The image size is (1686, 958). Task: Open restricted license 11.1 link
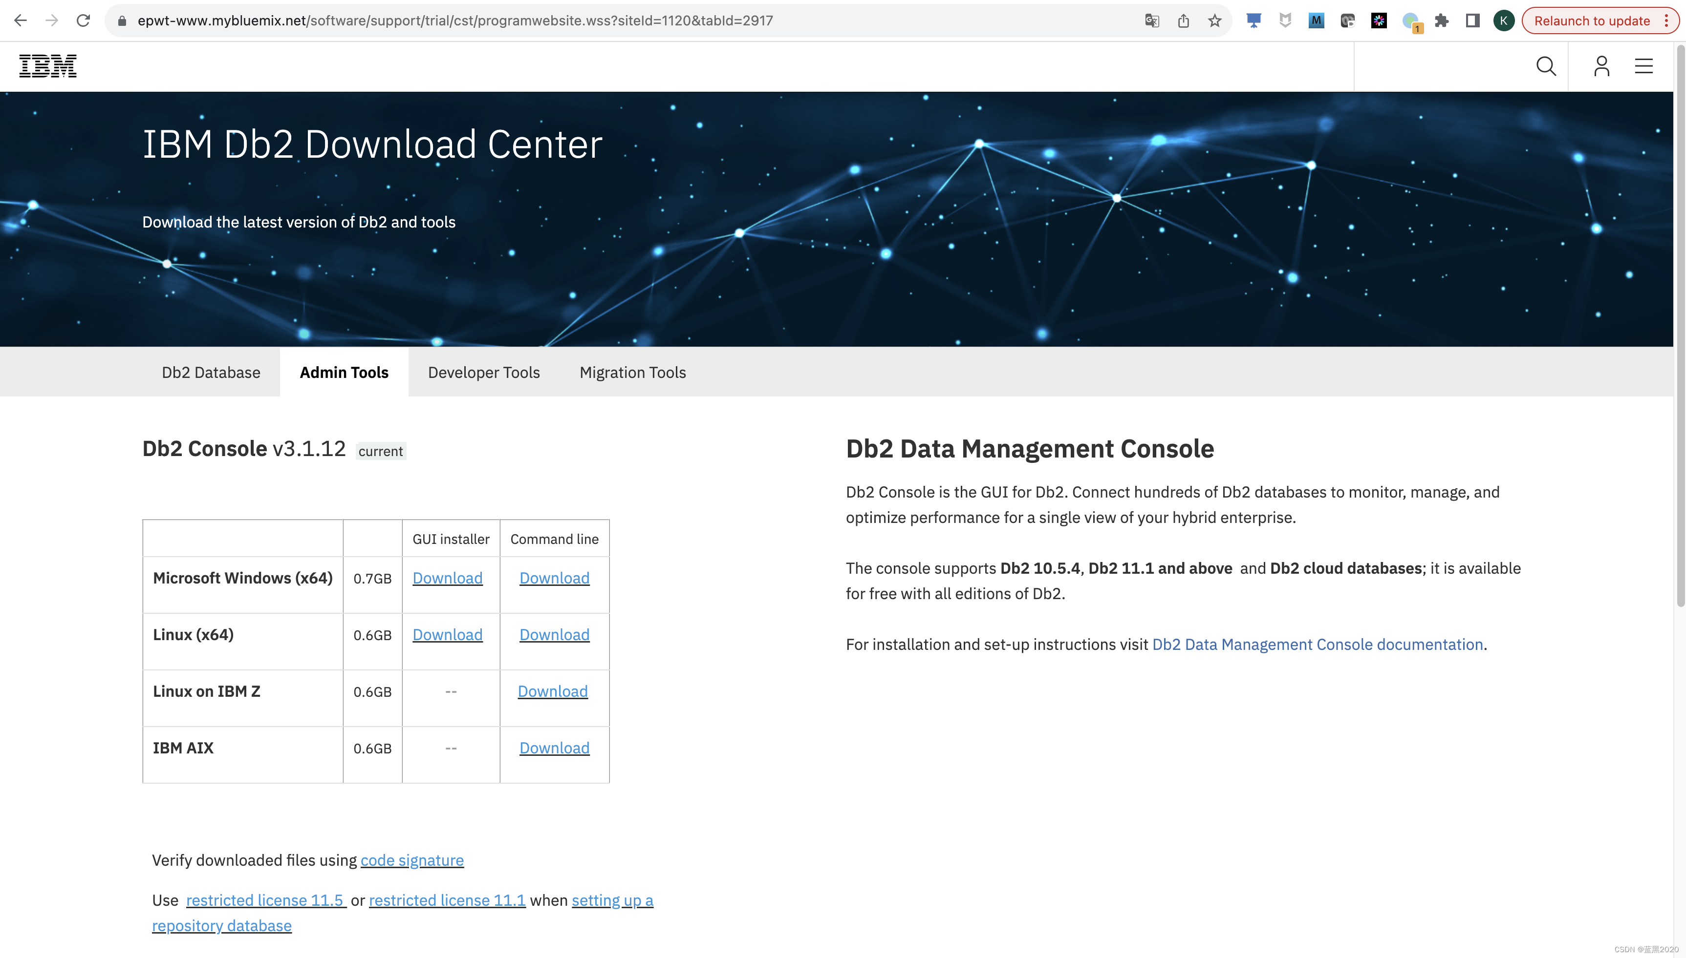tap(447, 900)
